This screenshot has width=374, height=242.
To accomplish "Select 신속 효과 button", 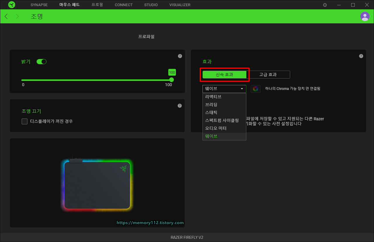I will pyautogui.click(x=224, y=75).
